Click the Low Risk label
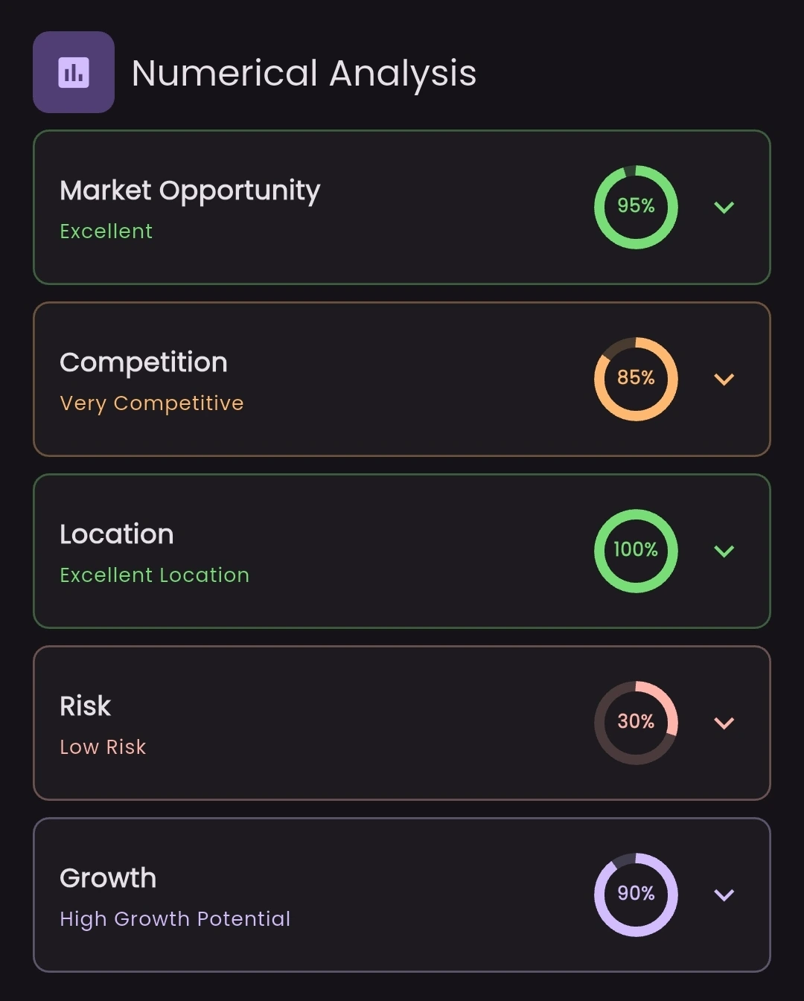Viewport: 804px width, 1001px height. coord(103,746)
